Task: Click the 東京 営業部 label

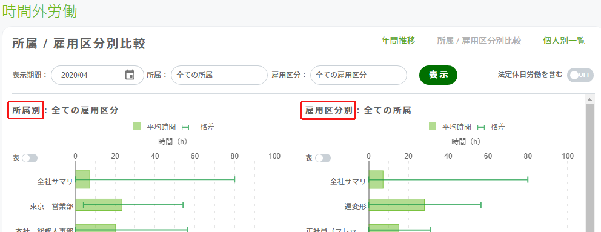Action: point(51,207)
